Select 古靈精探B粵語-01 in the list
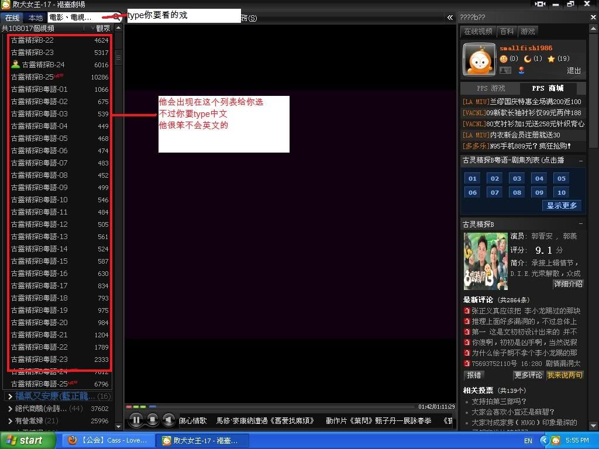This screenshot has height=449, width=599. [60, 89]
